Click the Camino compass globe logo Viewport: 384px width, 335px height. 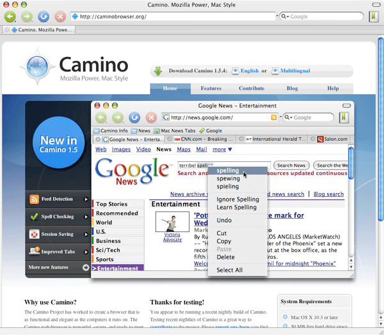[37, 66]
